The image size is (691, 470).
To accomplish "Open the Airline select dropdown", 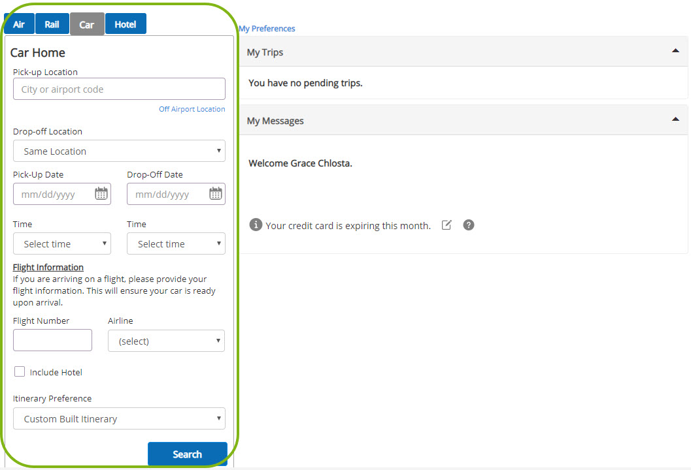I will tap(166, 341).
